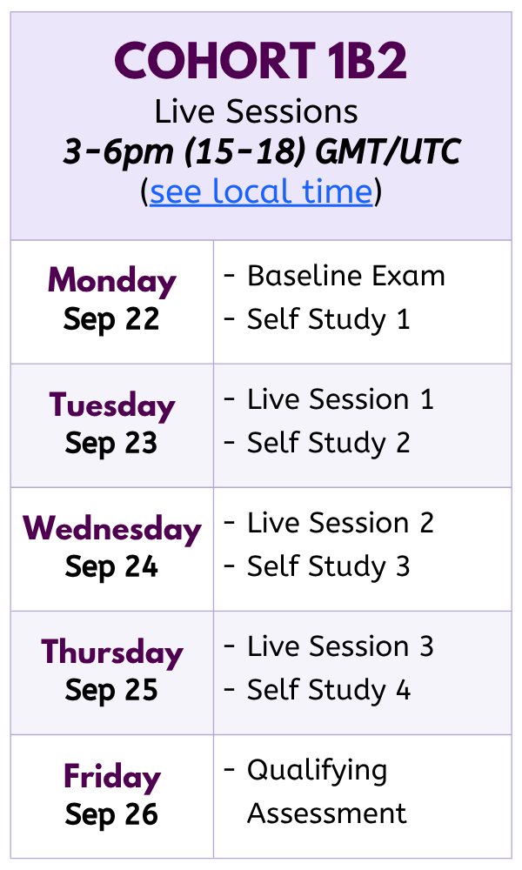Click the Tuesday day label
The height and width of the screenshot is (870, 522).
coord(111,405)
